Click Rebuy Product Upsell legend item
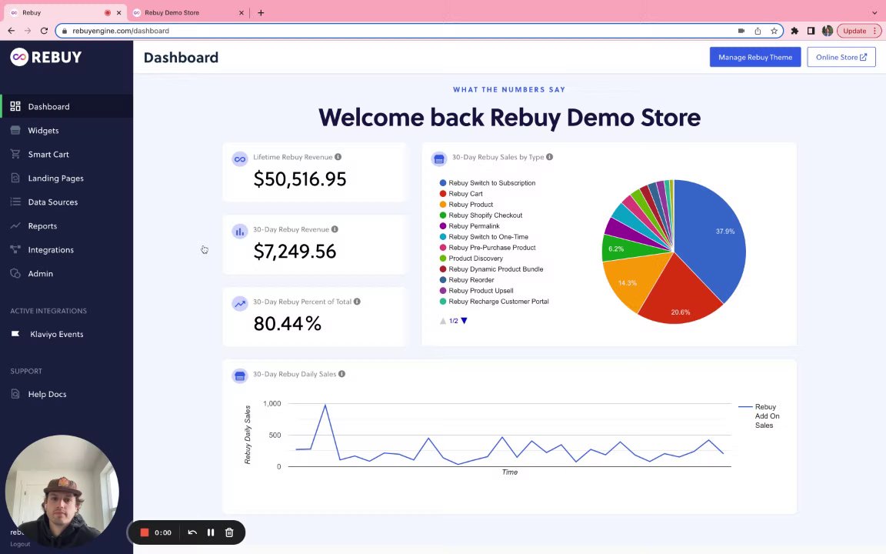886x554 pixels. 476,291
